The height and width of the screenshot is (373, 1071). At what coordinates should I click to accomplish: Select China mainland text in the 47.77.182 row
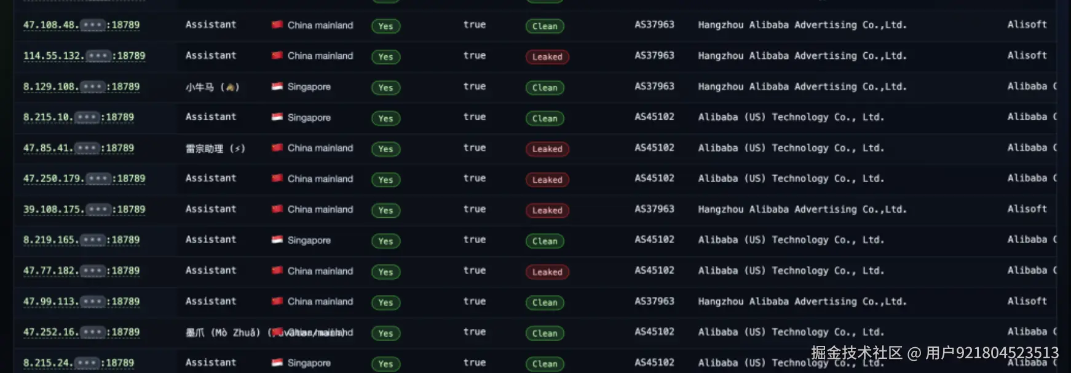pos(320,271)
